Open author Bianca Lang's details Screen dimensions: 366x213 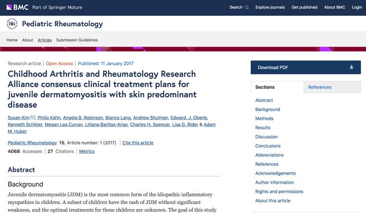click(x=118, y=118)
